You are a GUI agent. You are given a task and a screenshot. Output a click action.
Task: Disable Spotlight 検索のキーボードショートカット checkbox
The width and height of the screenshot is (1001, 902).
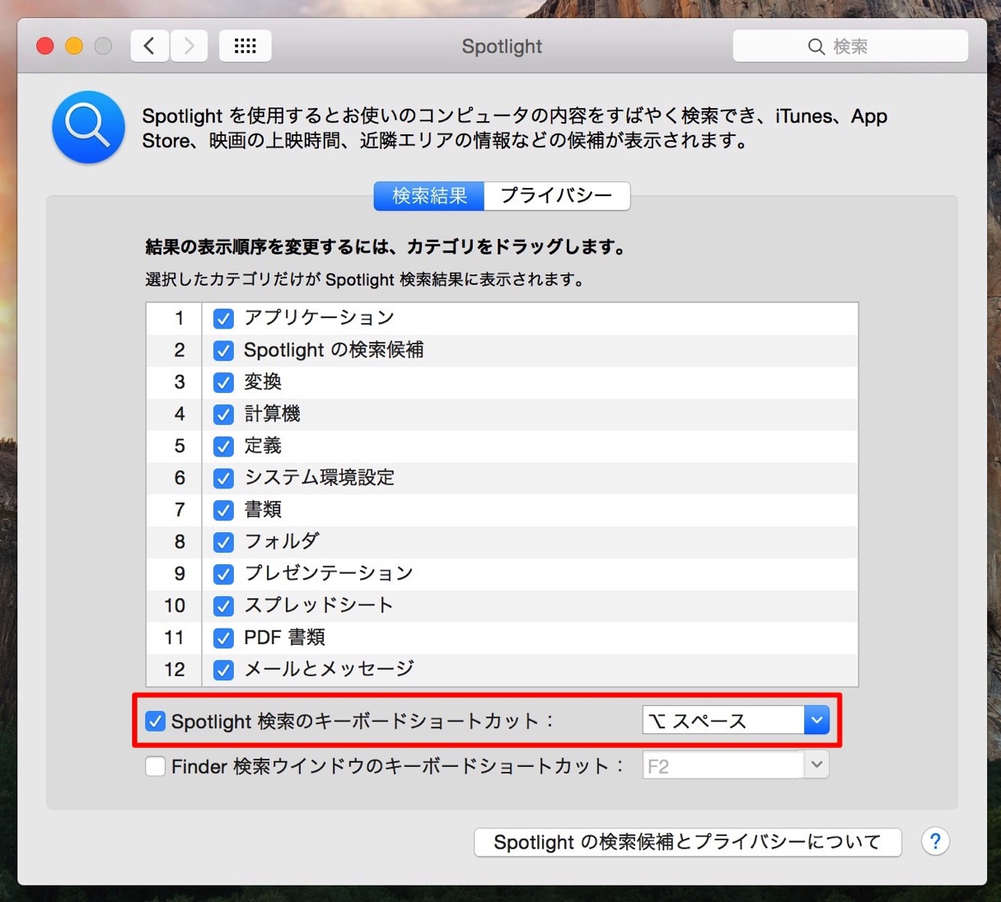(x=156, y=722)
